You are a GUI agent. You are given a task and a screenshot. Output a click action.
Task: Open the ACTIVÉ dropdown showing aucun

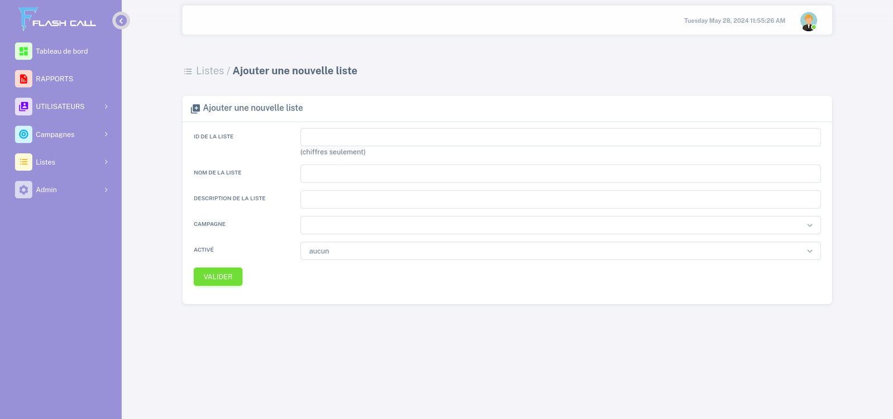[x=560, y=251]
